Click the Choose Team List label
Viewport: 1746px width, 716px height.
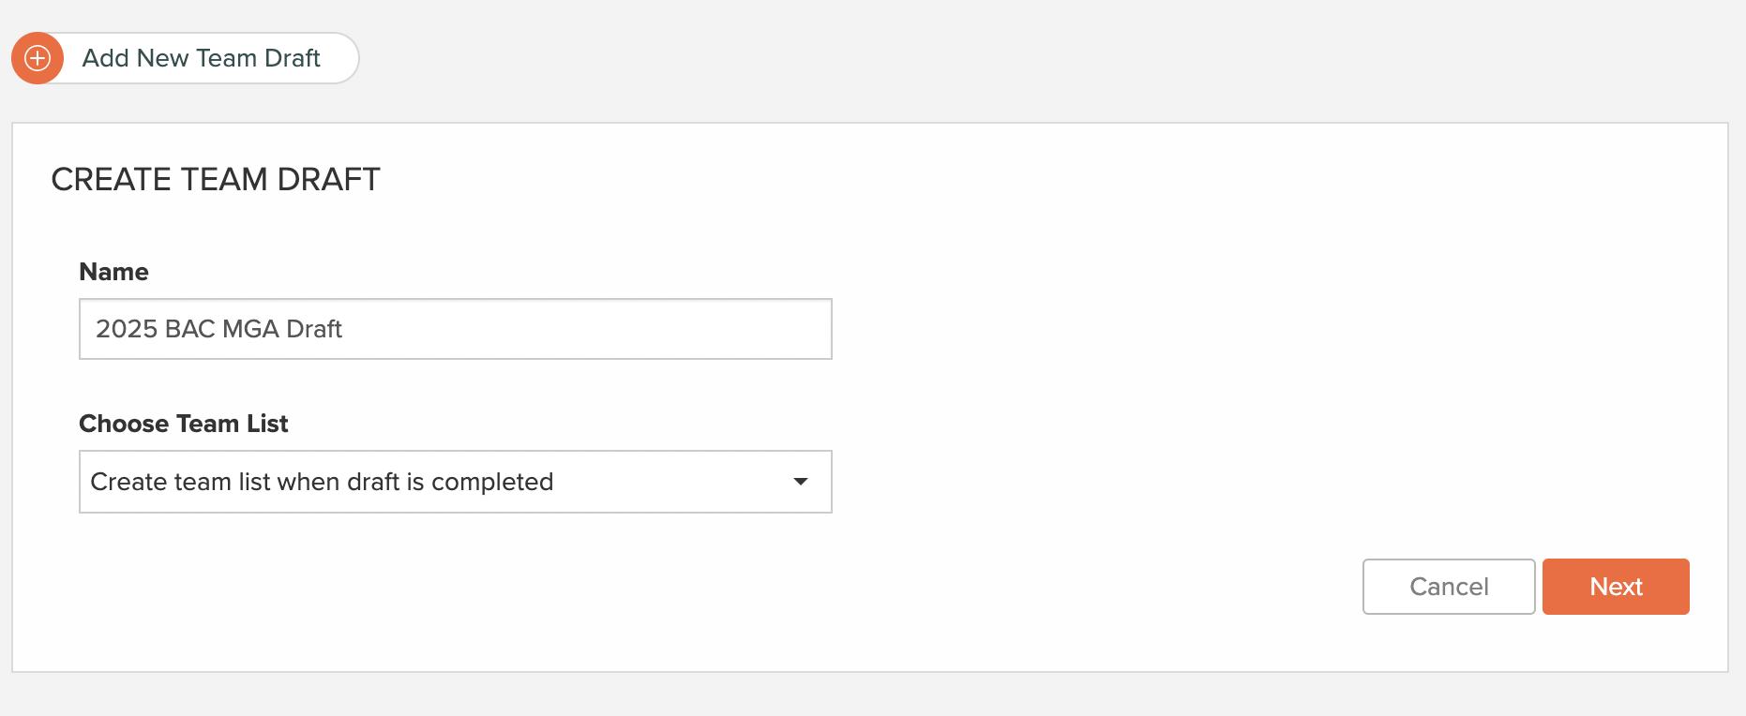point(184,424)
